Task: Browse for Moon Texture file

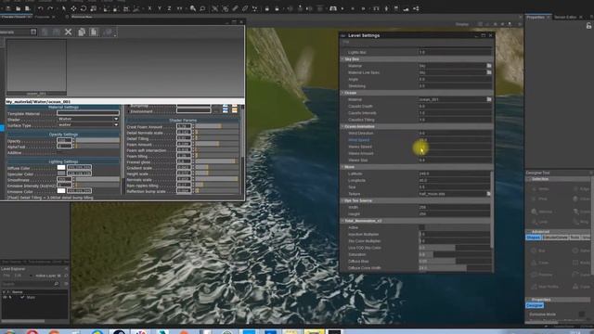Action: pos(489,194)
